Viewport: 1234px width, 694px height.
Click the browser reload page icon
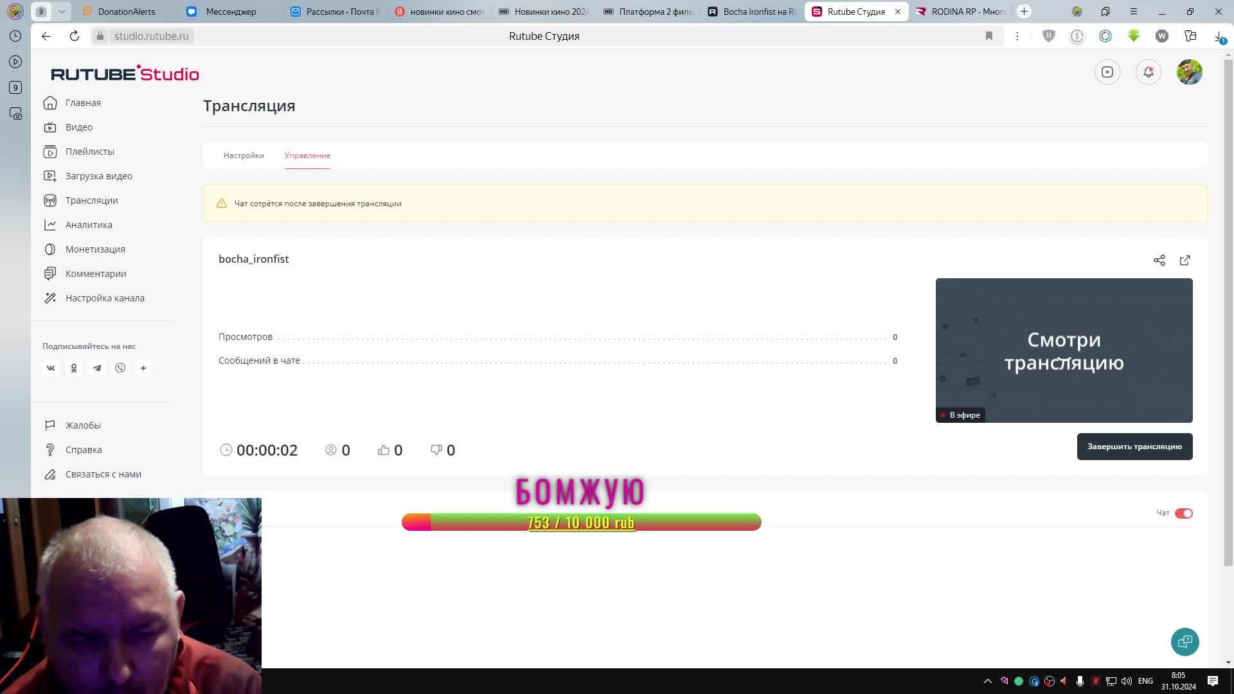(75, 36)
